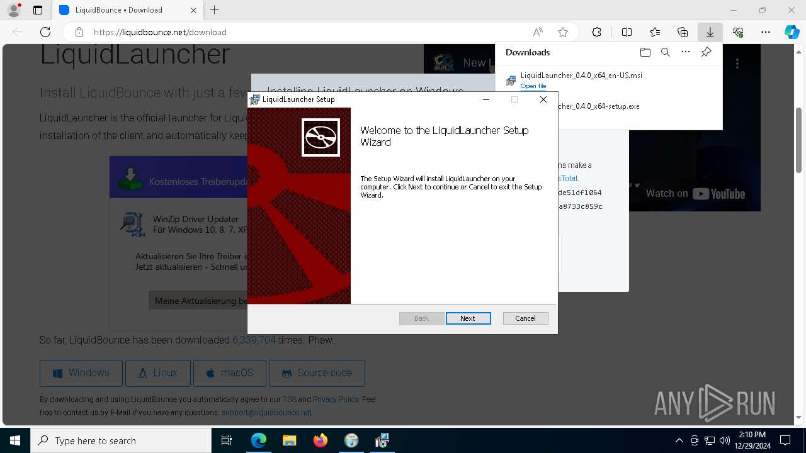Click the Meine Aktualisierung ad button
Screen dimensions: 806x453
click(198, 301)
